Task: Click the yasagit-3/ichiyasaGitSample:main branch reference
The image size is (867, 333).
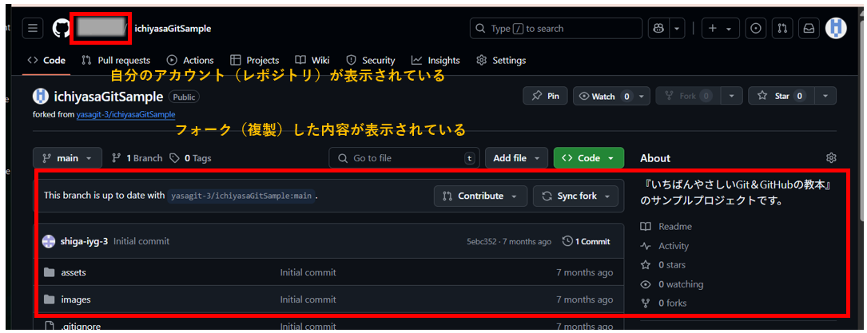Action: [241, 196]
